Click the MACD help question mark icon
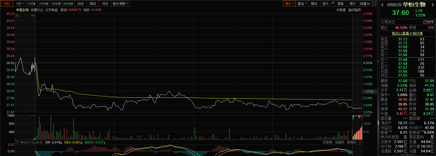Image resolution: width=436 pixels, height=156 pixels. click(x=17, y=142)
